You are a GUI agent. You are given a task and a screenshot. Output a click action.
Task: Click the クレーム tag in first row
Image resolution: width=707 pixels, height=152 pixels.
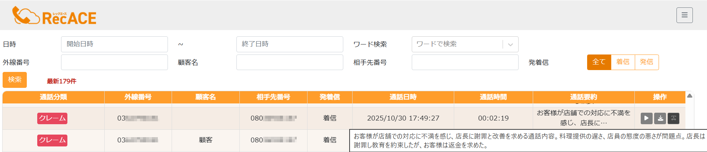point(52,118)
